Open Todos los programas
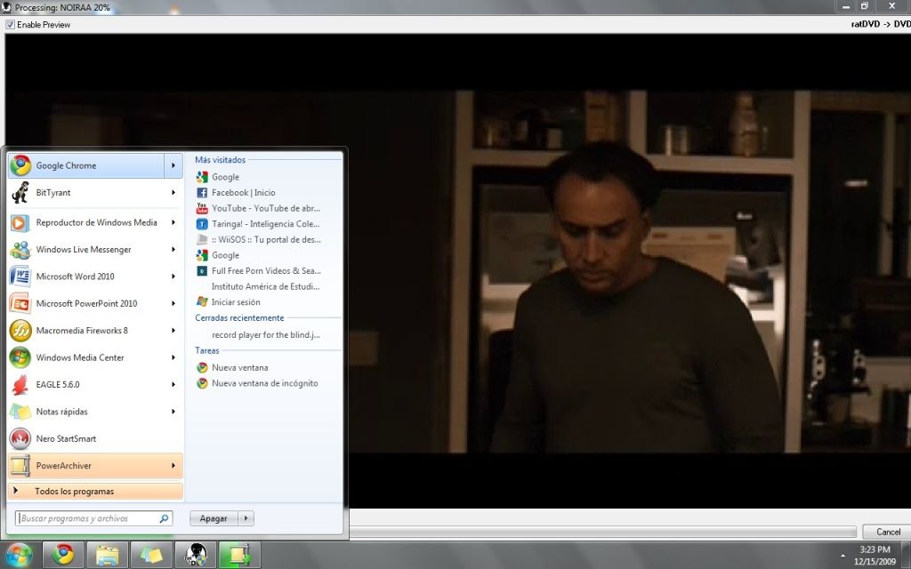911x569 pixels. pos(95,491)
